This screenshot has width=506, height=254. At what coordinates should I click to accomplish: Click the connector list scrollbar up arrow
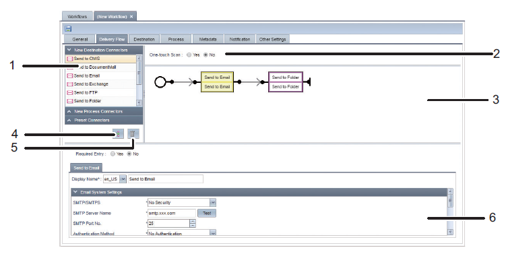(139, 59)
